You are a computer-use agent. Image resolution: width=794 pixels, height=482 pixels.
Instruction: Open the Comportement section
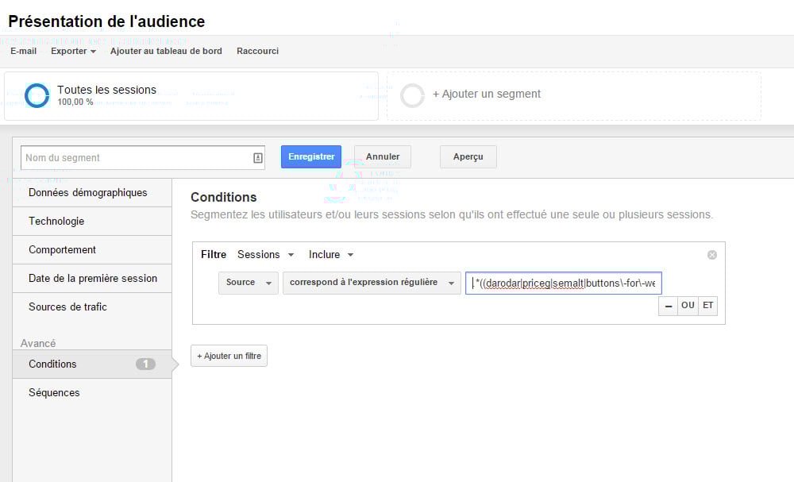(92, 250)
